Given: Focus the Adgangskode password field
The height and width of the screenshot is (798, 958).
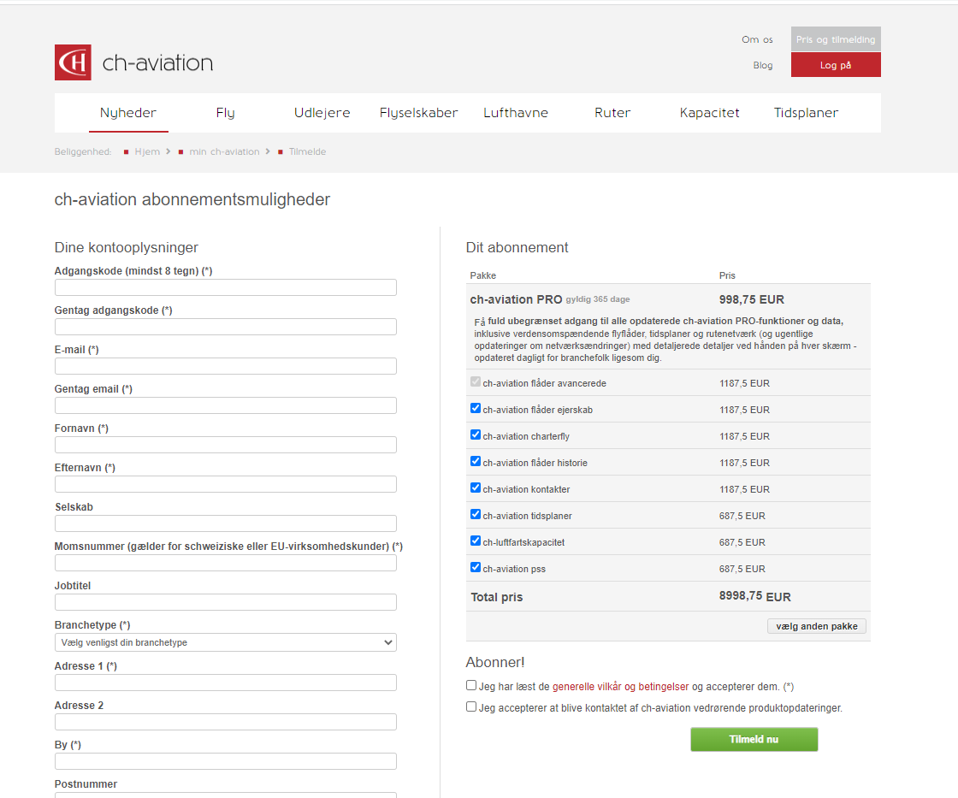Looking at the screenshot, I should coord(226,287).
